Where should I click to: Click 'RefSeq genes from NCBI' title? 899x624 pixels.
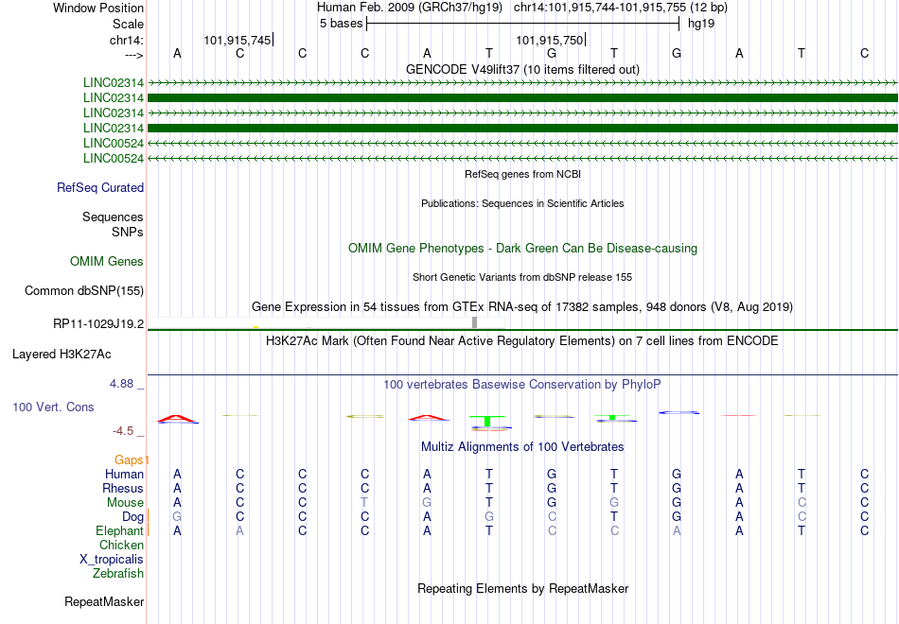pyautogui.click(x=522, y=174)
